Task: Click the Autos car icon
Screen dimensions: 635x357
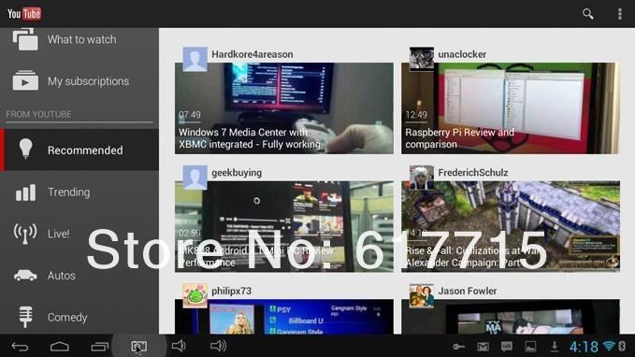Action: pyautogui.click(x=25, y=276)
